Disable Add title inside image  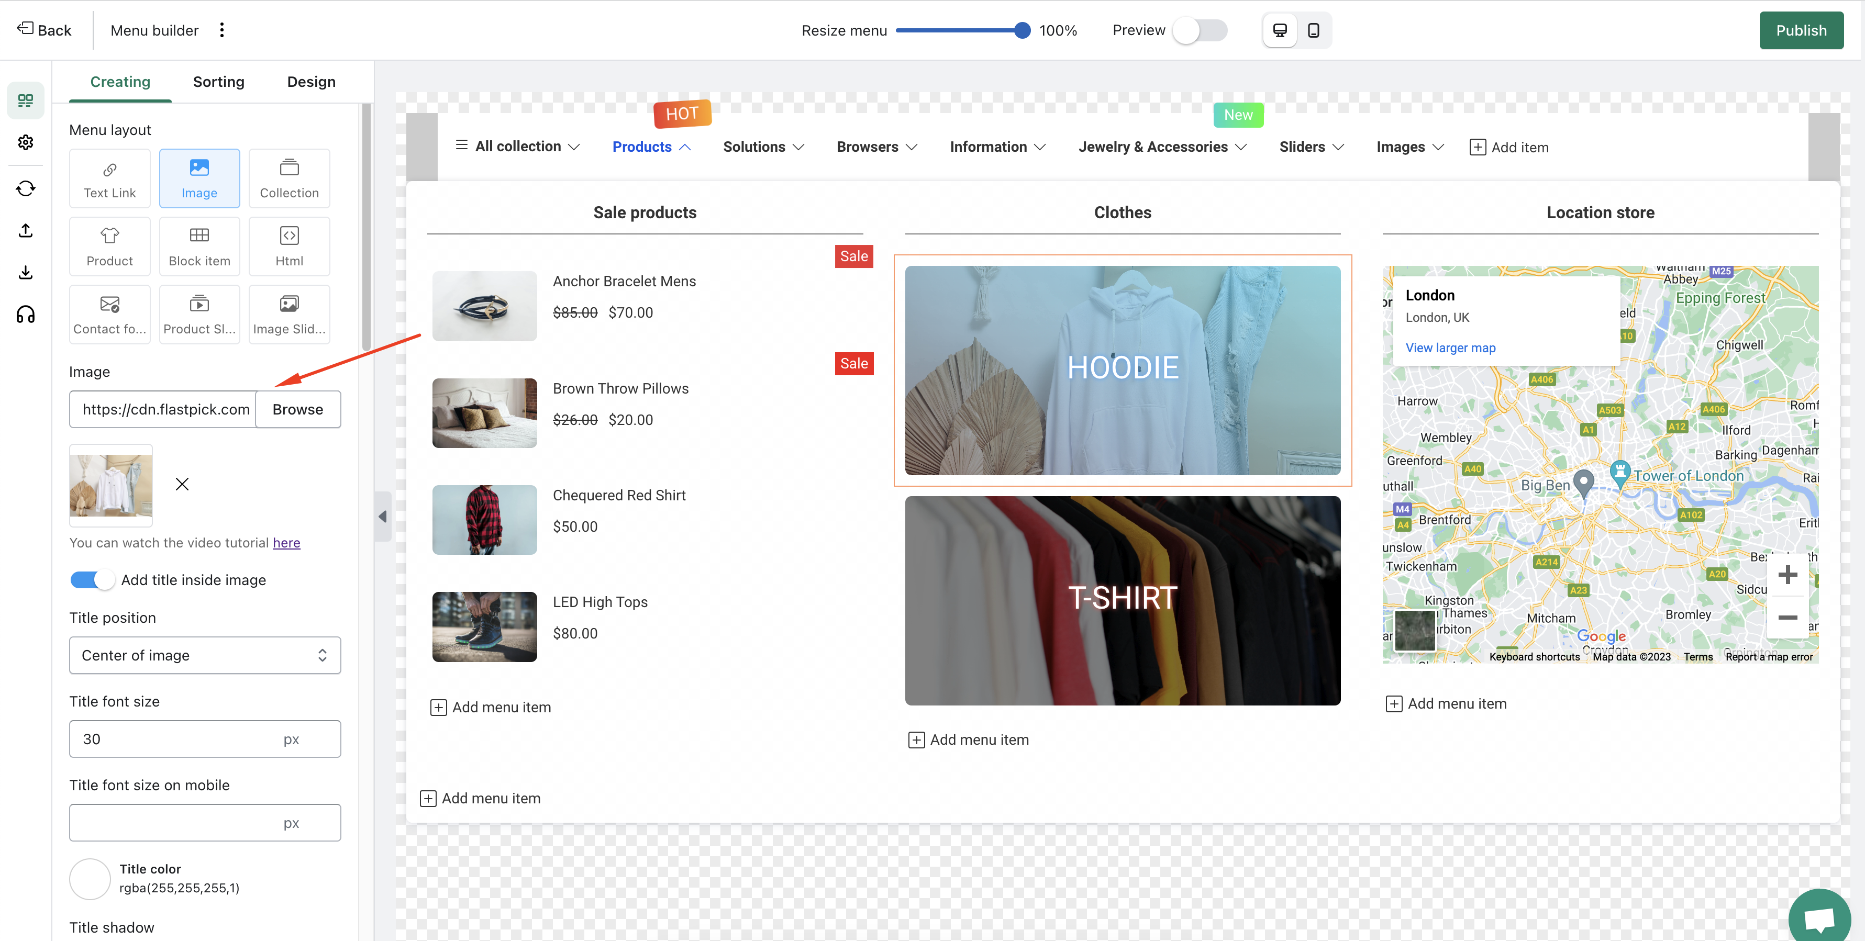tap(92, 580)
